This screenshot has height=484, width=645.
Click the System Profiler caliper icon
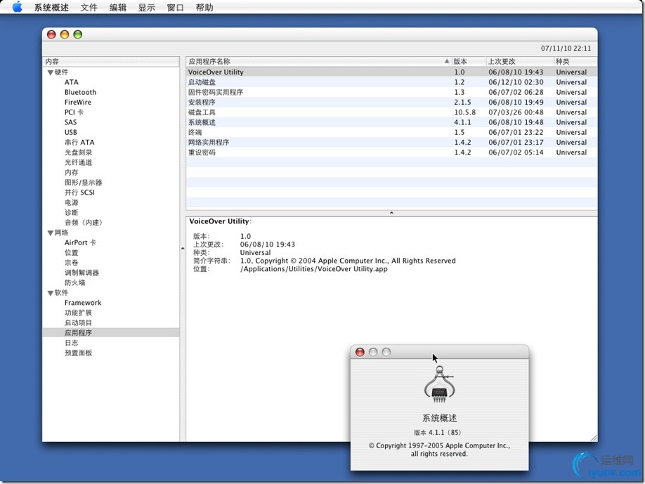(x=439, y=384)
